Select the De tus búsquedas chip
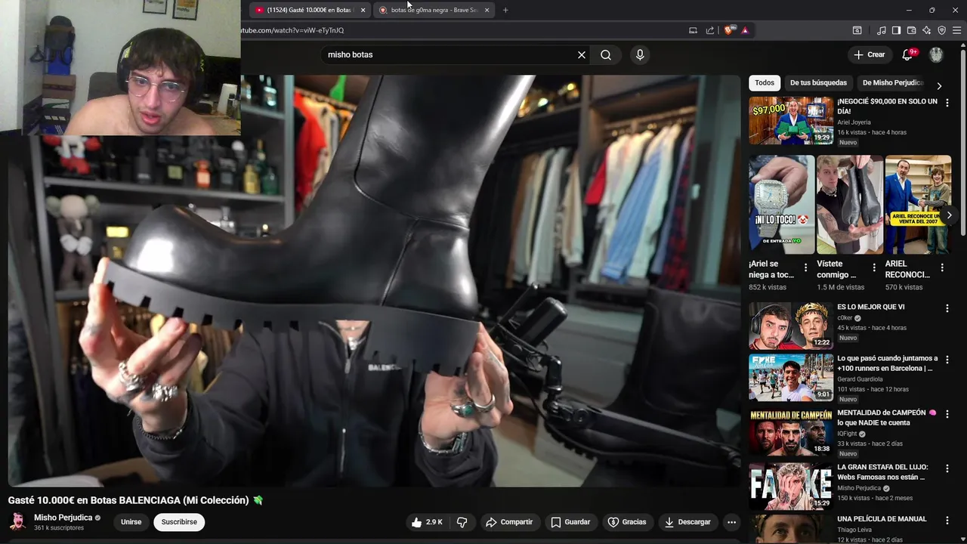The image size is (967, 544). coord(818,82)
